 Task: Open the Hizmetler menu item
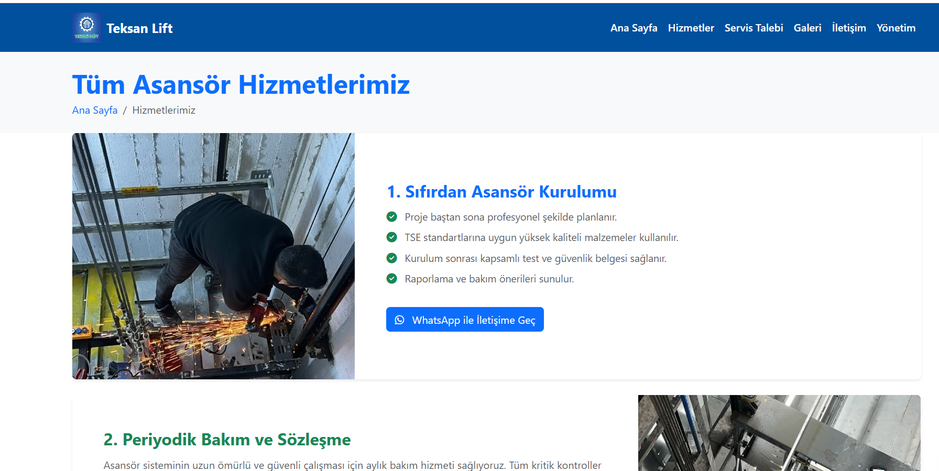point(691,28)
